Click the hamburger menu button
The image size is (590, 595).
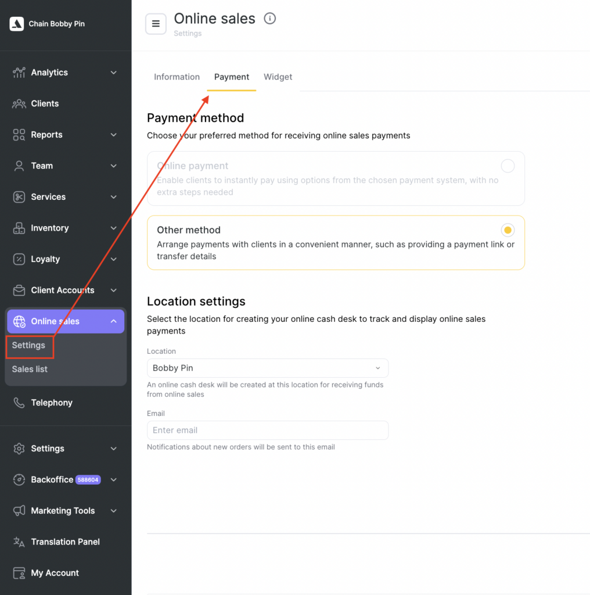(x=156, y=24)
